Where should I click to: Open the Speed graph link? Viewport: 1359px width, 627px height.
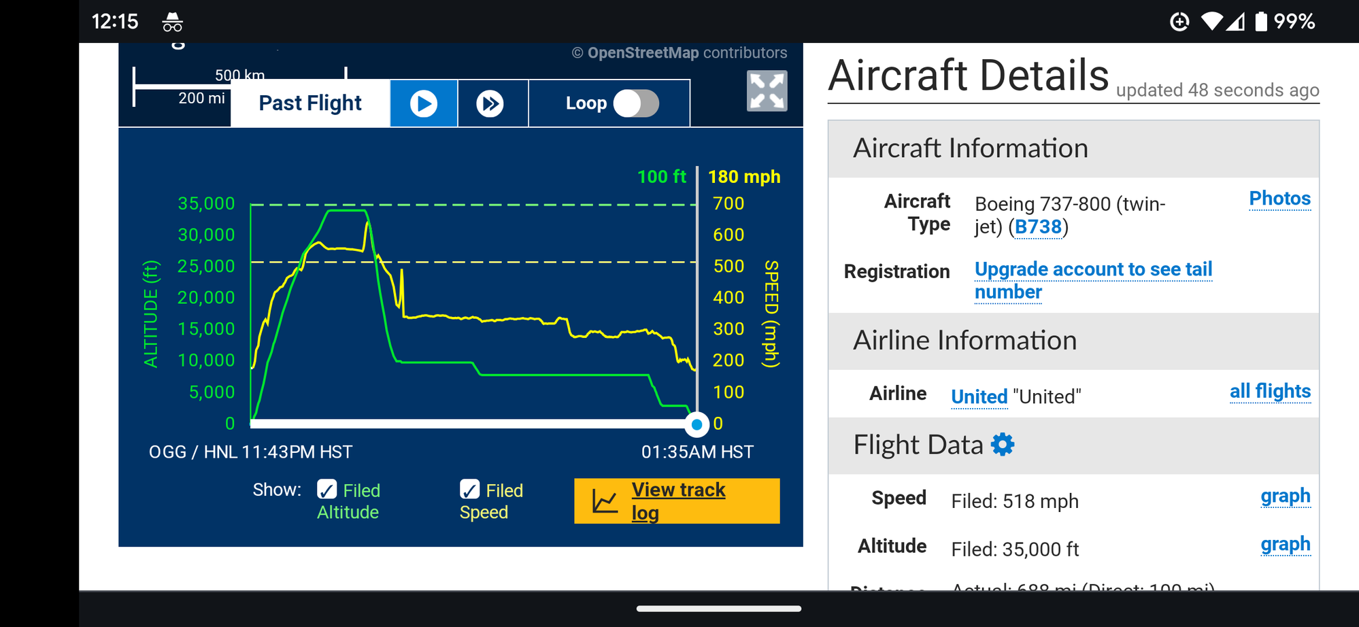1285,496
